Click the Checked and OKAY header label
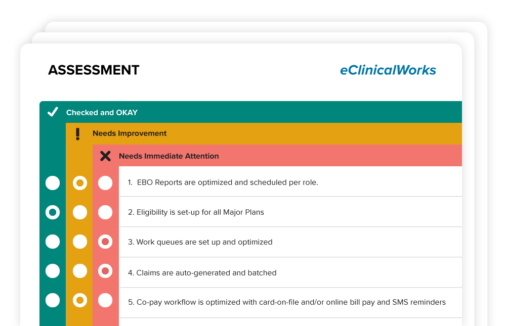The height and width of the screenshot is (326, 506). click(x=102, y=113)
